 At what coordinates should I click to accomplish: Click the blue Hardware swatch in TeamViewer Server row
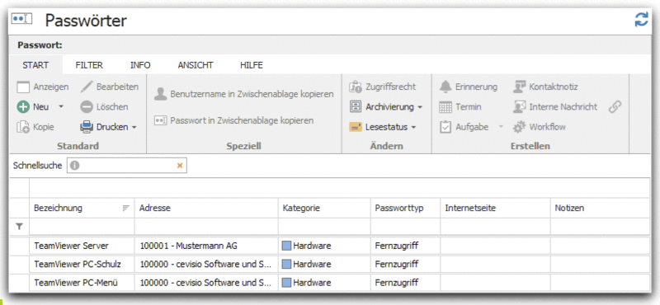286,246
